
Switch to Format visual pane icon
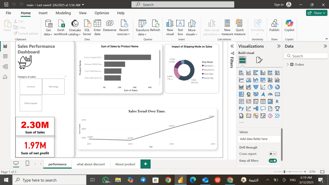[259, 60]
